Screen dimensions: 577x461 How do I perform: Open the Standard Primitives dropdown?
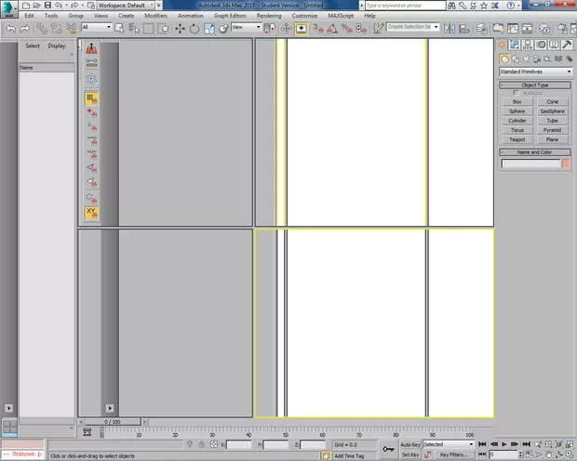pyautogui.click(x=535, y=72)
